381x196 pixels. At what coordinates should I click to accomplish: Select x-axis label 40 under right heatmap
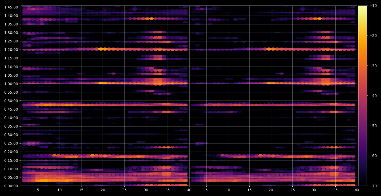pos(357,190)
